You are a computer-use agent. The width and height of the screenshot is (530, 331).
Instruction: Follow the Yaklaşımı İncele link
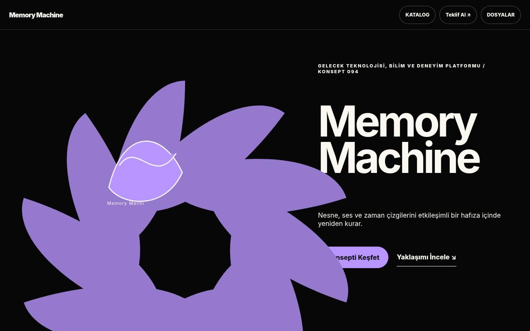click(426, 257)
